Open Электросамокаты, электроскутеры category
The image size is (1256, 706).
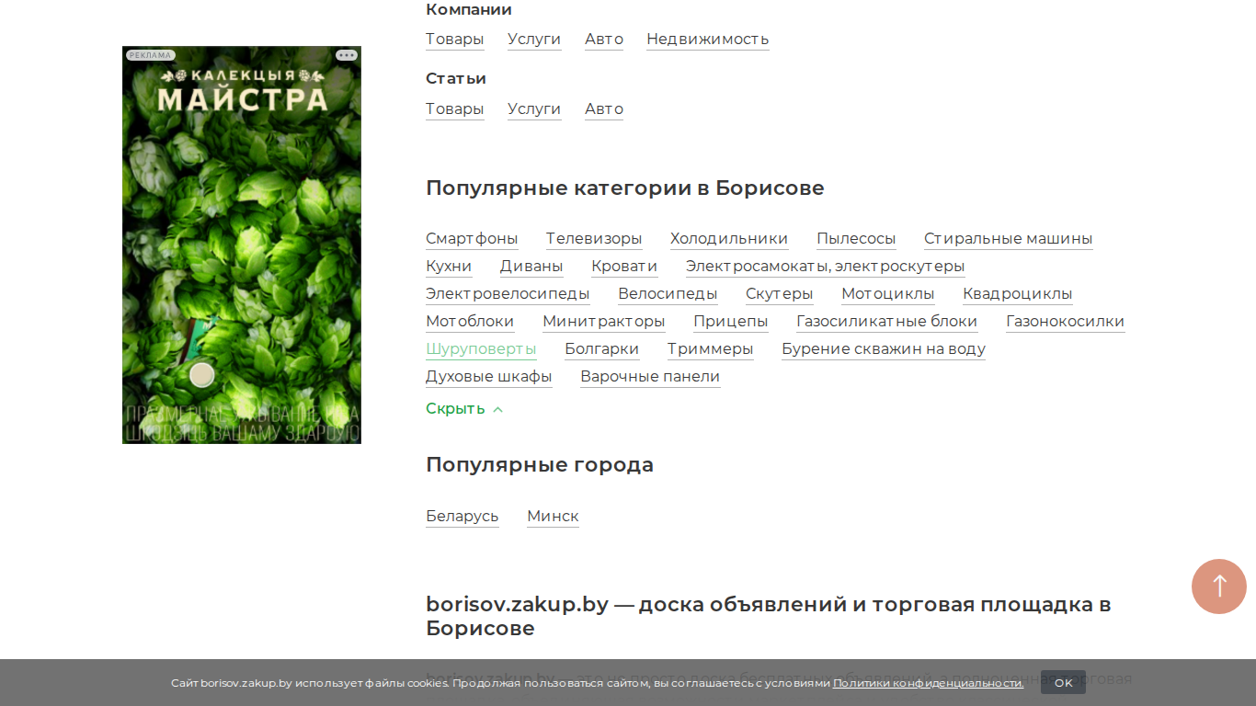tap(826, 267)
